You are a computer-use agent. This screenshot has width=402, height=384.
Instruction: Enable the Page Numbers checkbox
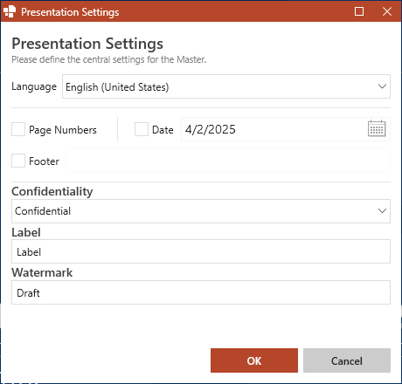coord(18,129)
